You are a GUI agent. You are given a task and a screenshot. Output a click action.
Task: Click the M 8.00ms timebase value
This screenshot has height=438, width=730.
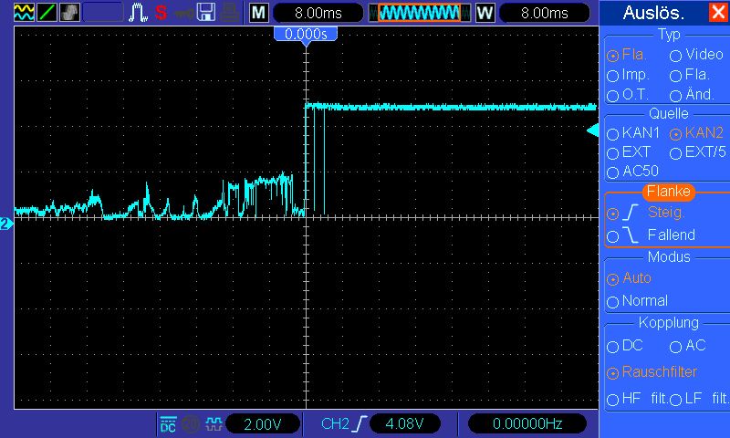[x=318, y=13]
